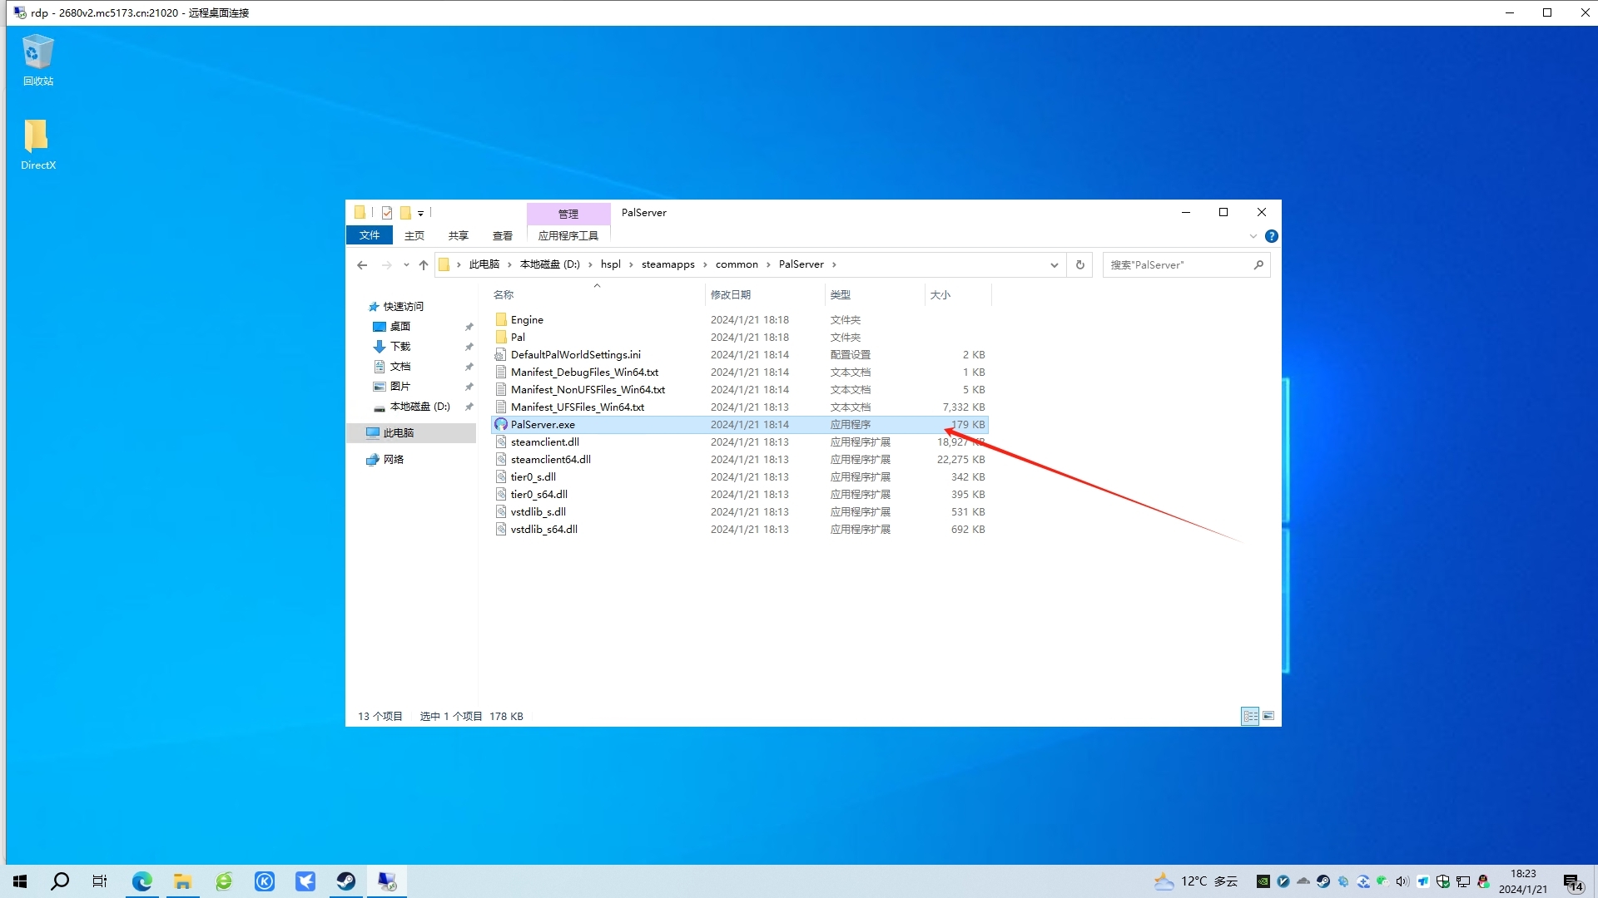
Task: Select vstdlib_s64.dll file
Action: click(544, 530)
